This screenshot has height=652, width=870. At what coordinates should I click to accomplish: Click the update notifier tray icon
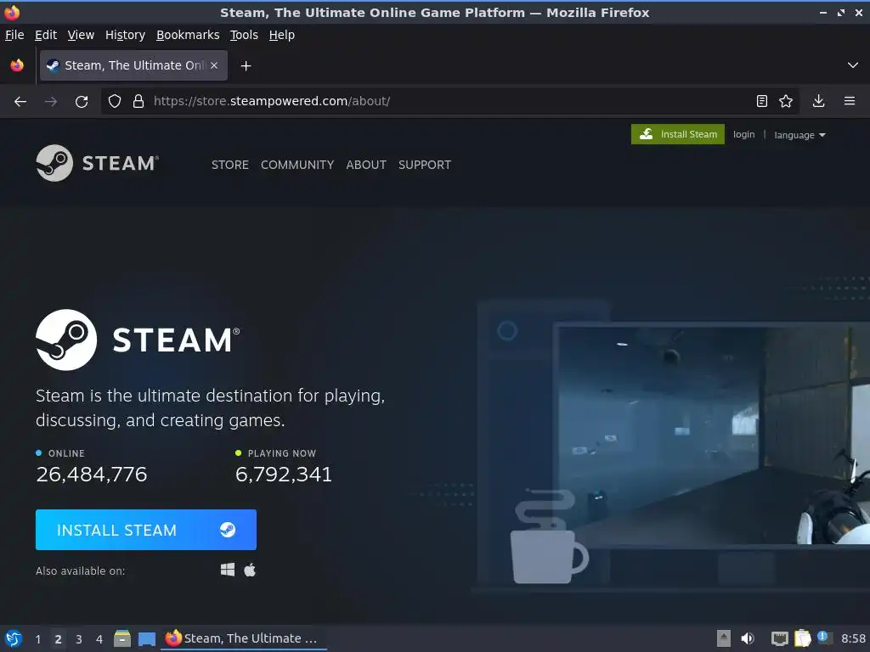pyautogui.click(x=824, y=638)
